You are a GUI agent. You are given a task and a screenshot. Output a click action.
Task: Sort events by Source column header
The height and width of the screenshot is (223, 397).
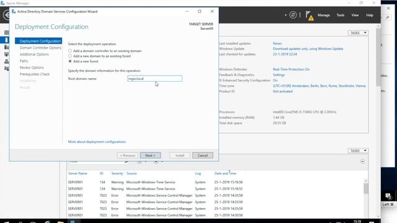coord(132,173)
